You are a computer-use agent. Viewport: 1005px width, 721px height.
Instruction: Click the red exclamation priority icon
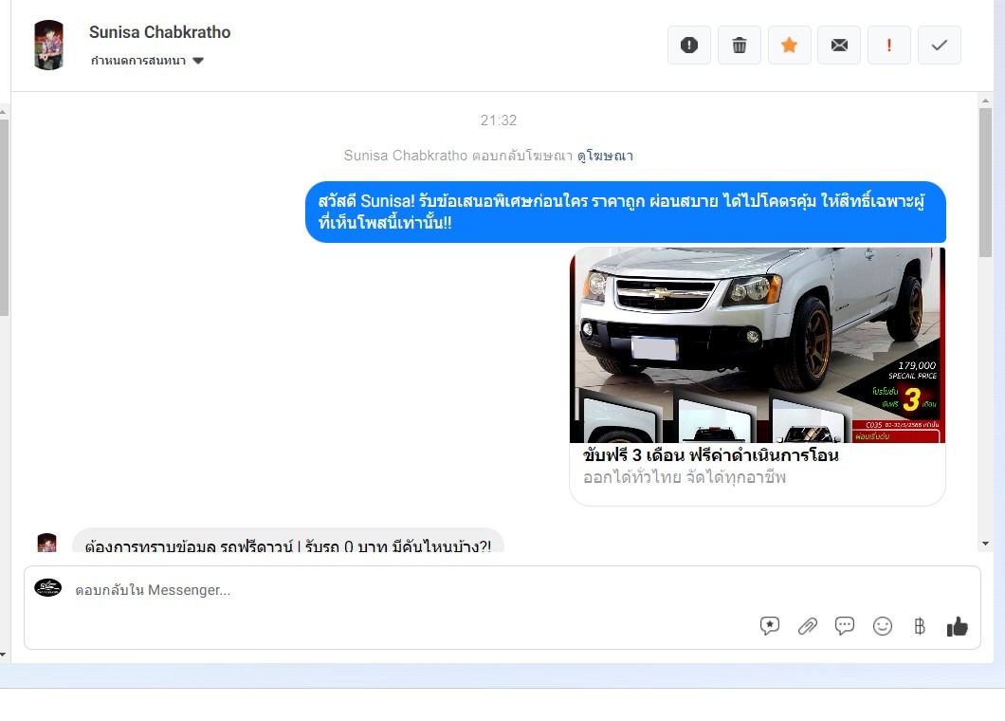[889, 45]
